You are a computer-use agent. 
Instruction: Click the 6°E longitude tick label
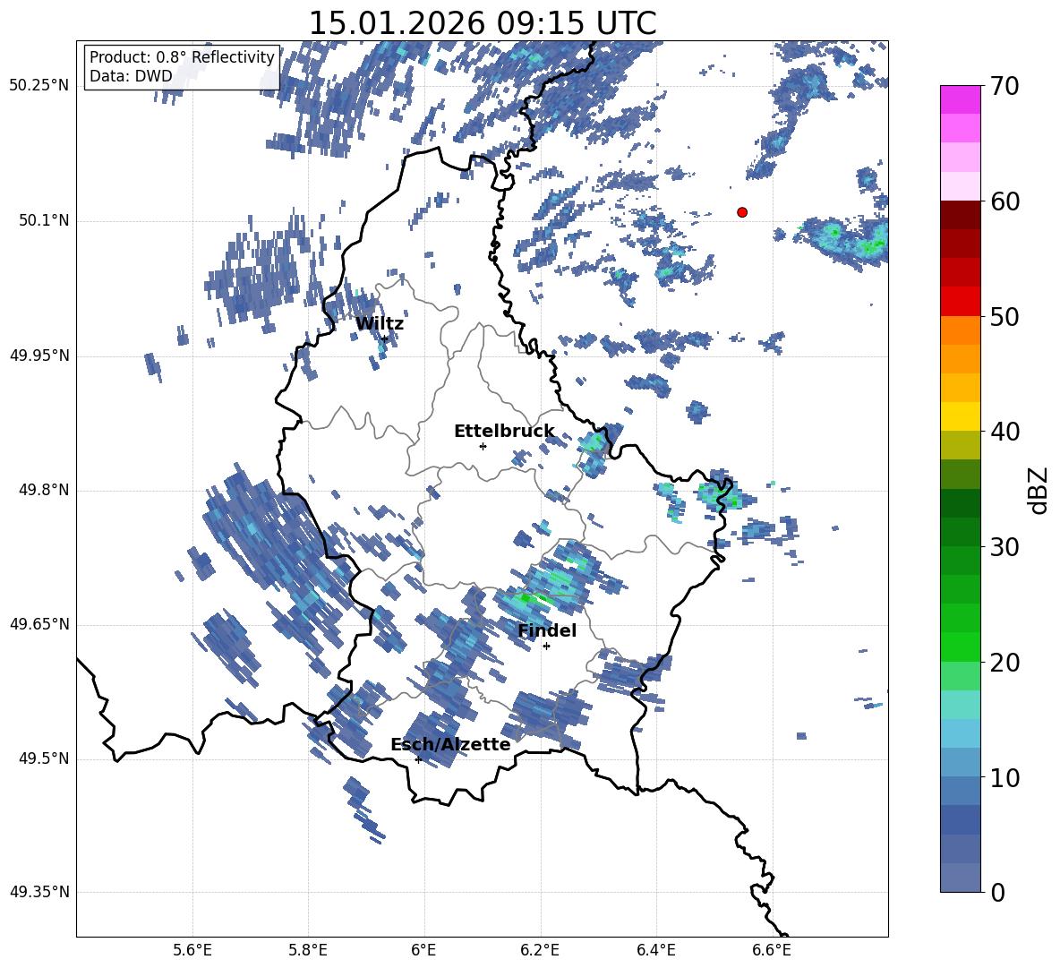423,950
